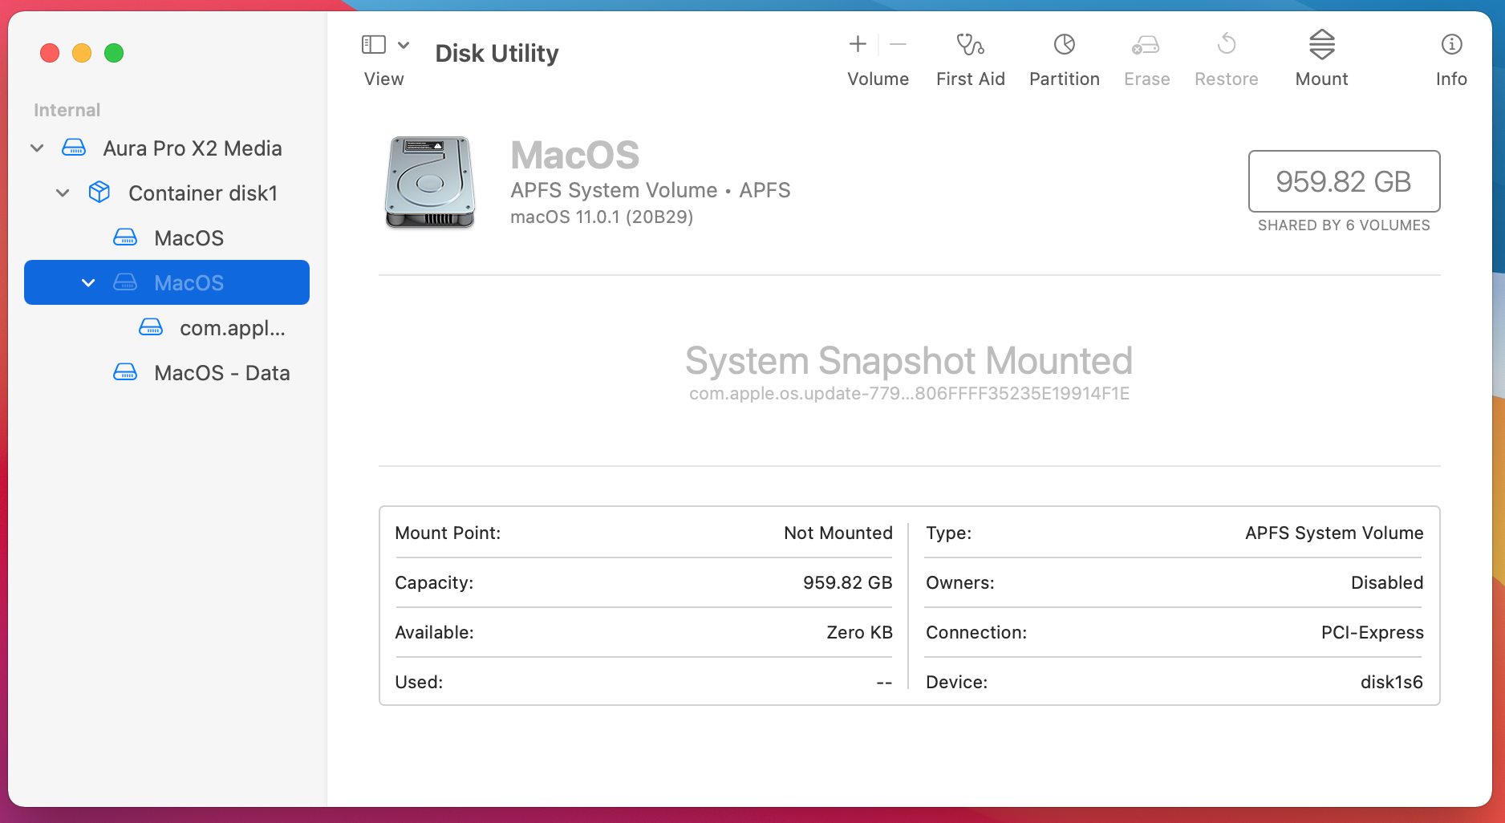Collapse the selected MacOS volume snapshots
This screenshot has width=1505, height=823.
(88, 283)
